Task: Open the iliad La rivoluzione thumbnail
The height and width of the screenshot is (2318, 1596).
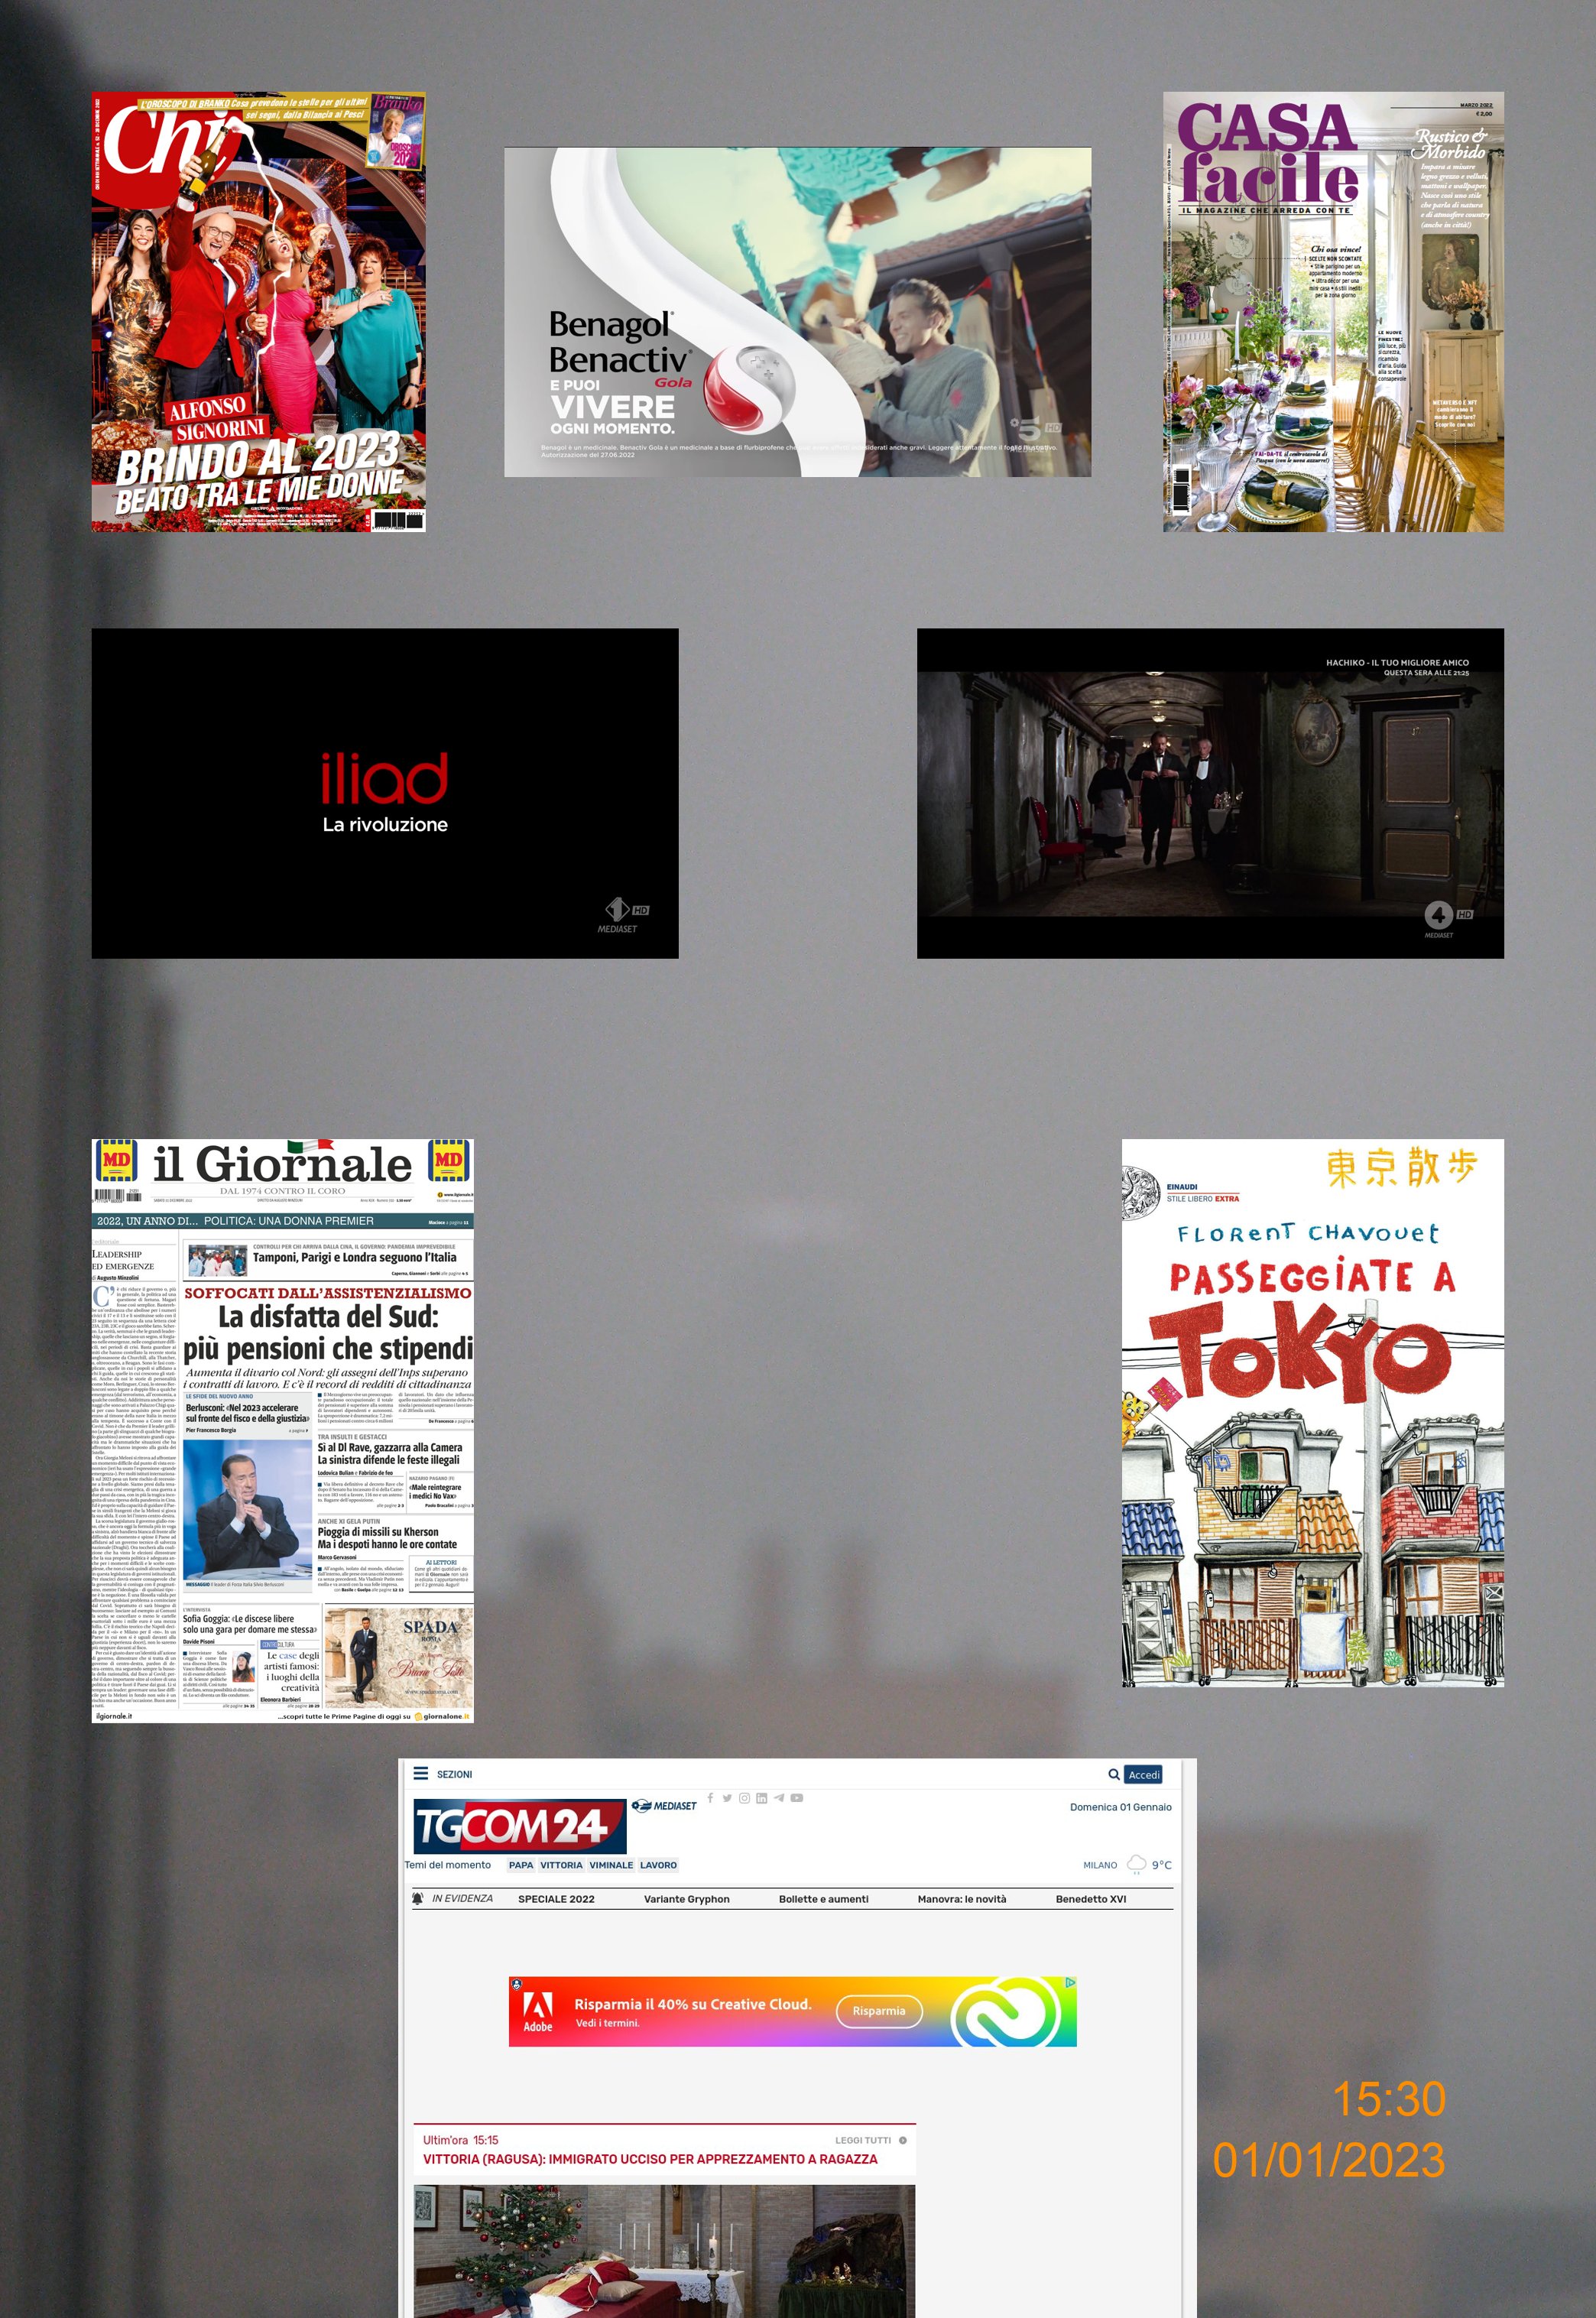Action: coord(384,793)
